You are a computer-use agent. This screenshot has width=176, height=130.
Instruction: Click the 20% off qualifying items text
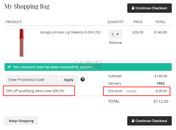(x=35, y=91)
